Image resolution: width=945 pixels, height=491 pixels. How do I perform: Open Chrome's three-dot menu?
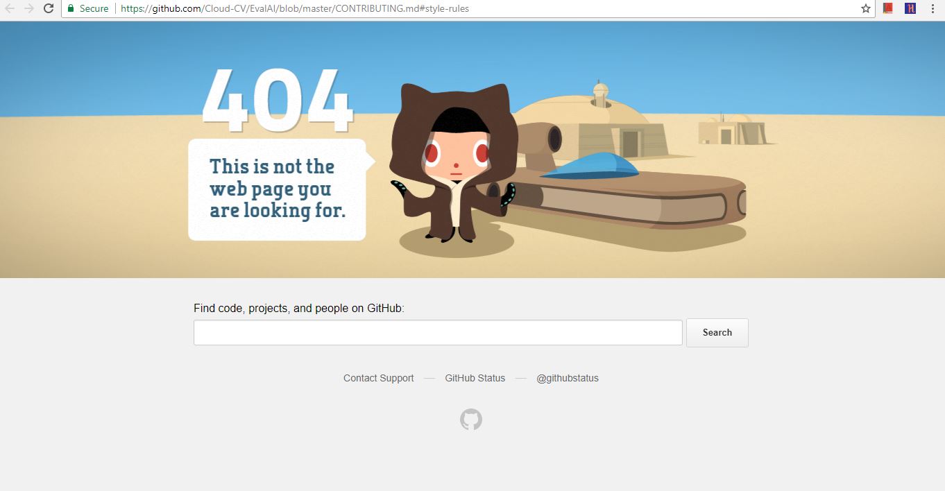pos(933,8)
